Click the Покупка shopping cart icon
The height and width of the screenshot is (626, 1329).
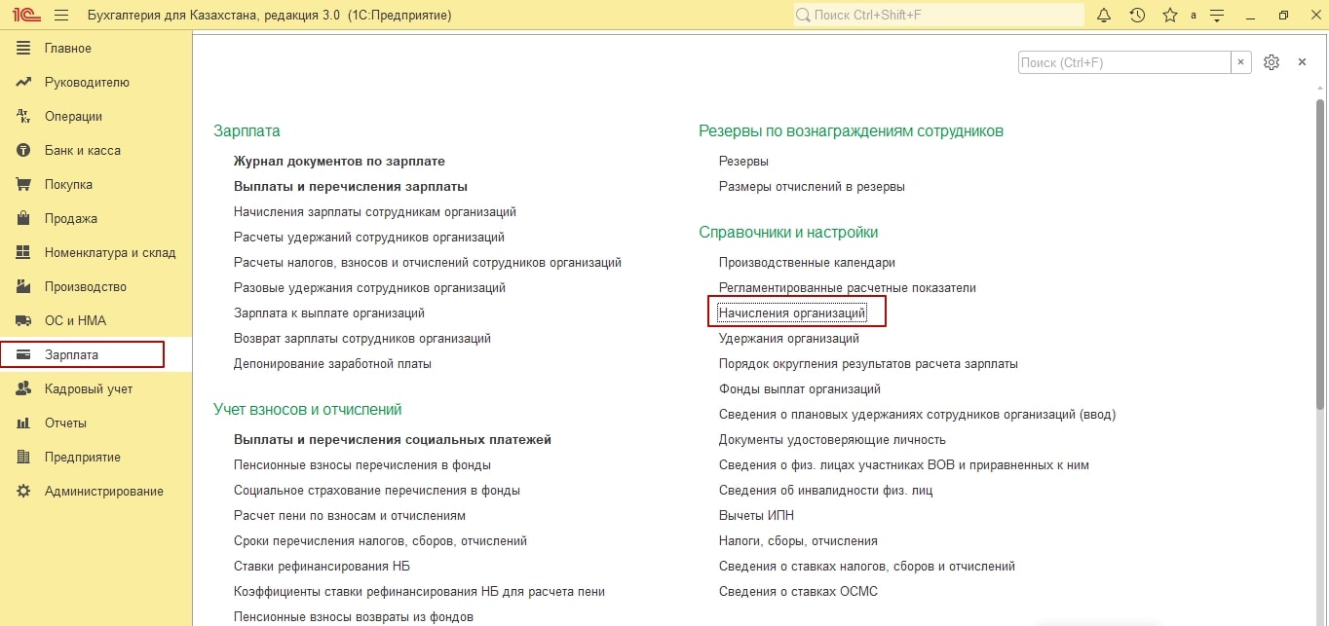click(24, 185)
